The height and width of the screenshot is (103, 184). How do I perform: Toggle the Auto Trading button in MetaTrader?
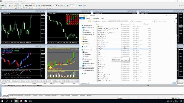(46, 5)
